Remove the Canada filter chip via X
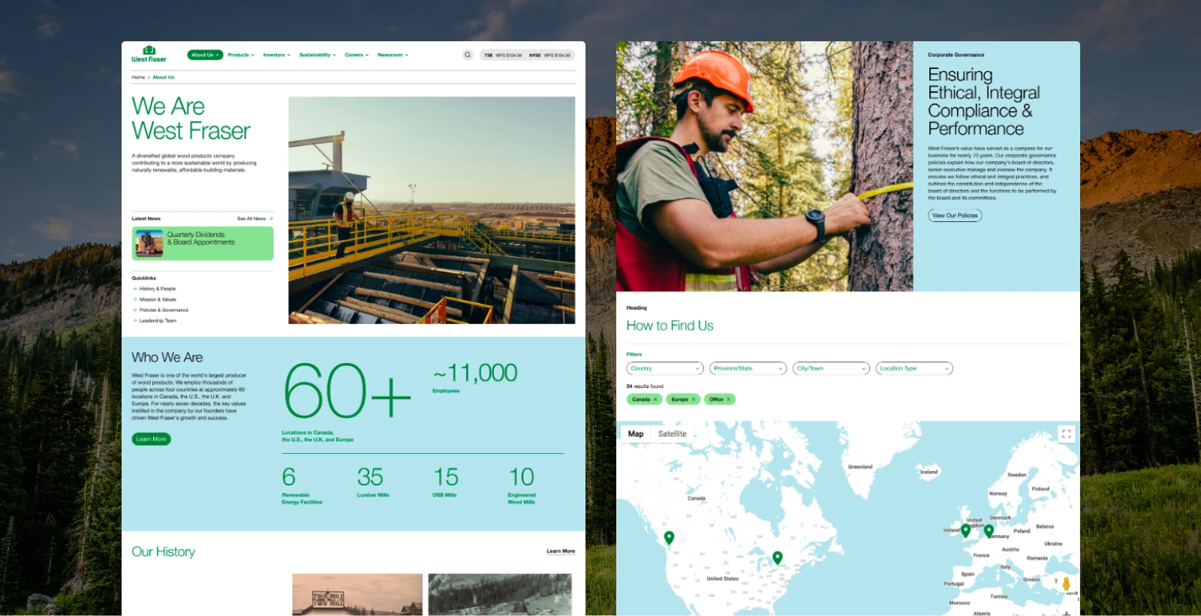 [x=655, y=399]
